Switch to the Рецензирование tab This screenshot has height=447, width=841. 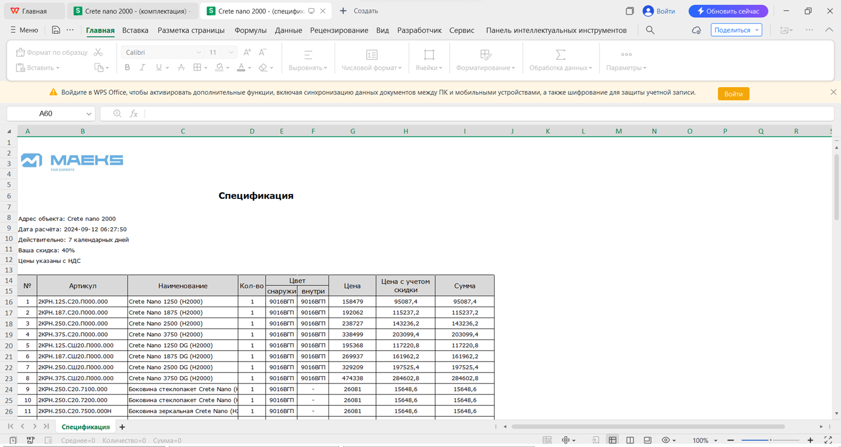pyautogui.click(x=339, y=30)
